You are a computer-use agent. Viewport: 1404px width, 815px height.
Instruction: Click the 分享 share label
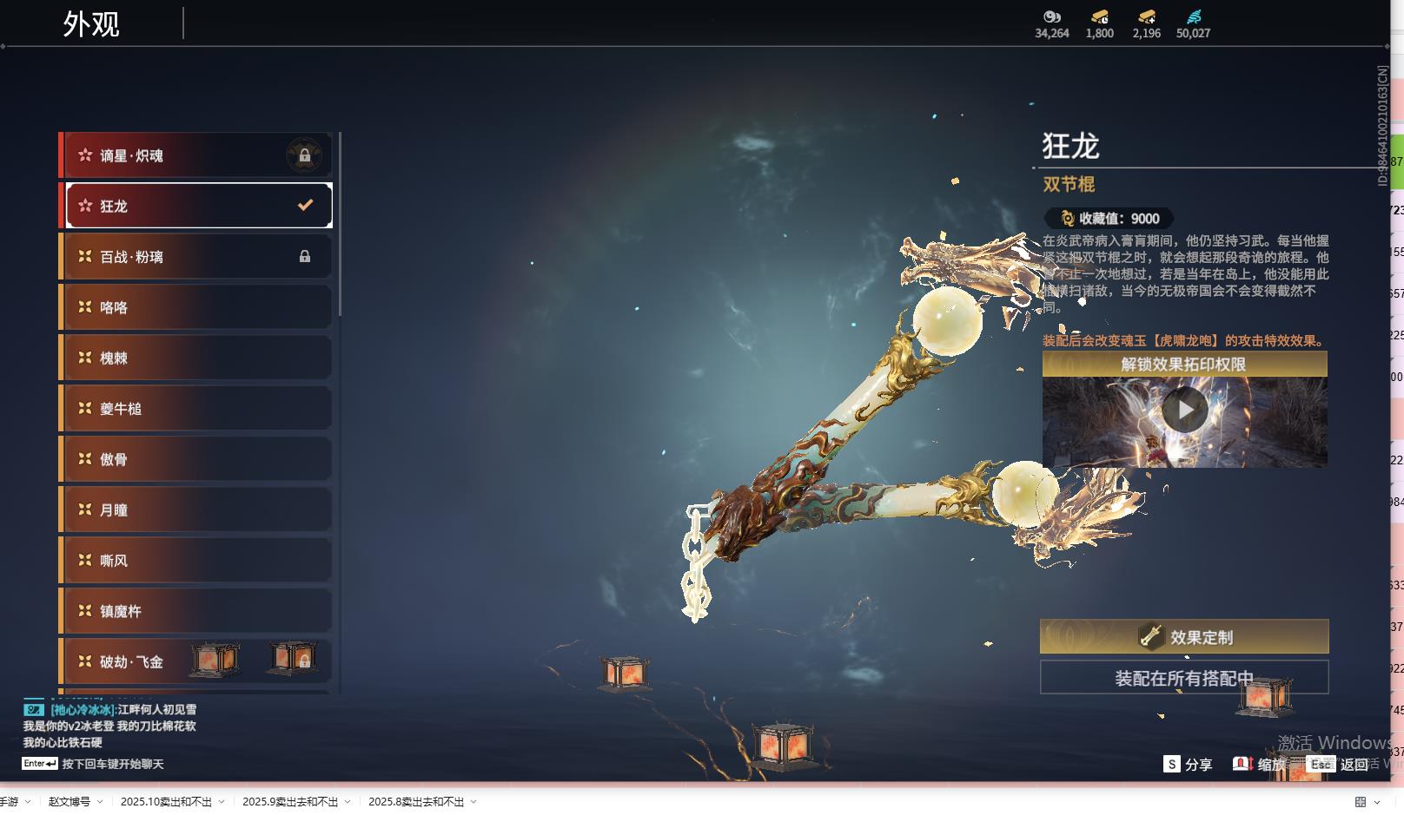[1198, 765]
